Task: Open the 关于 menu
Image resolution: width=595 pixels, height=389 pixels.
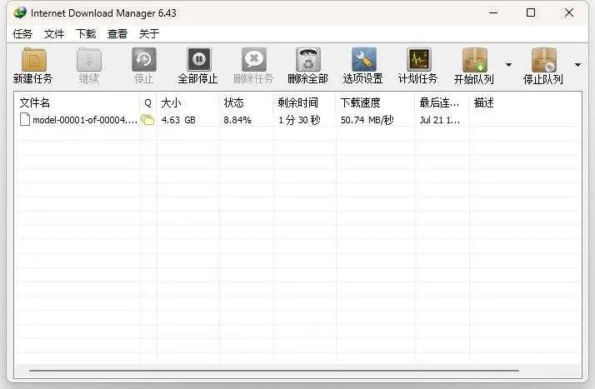Action: [x=148, y=34]
